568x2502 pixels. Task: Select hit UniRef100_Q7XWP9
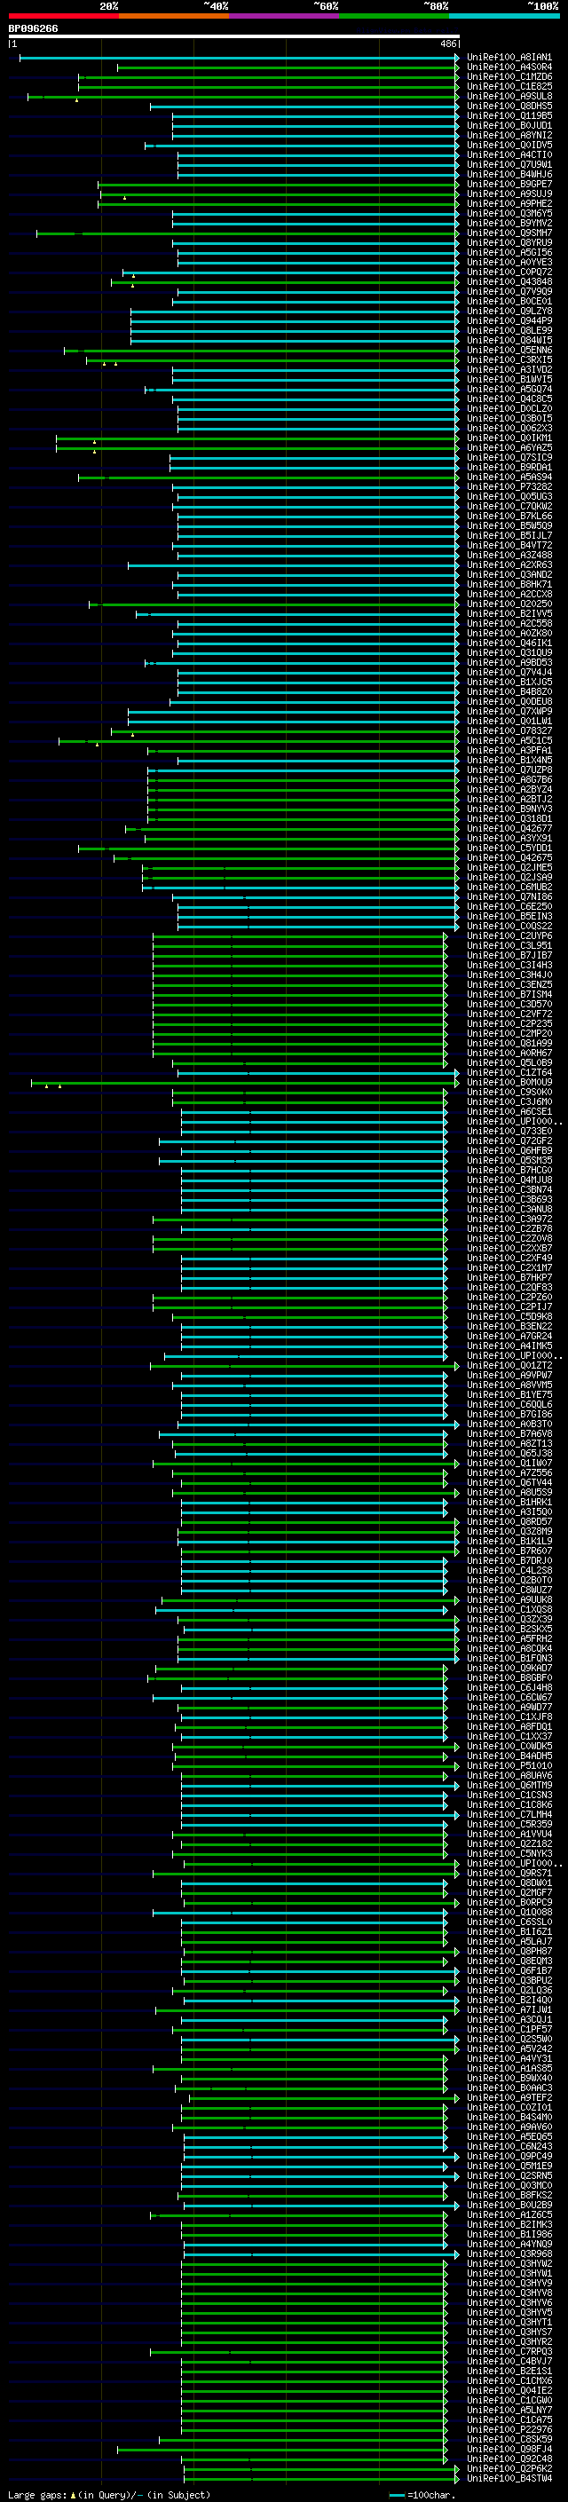(x=509, y=712)
